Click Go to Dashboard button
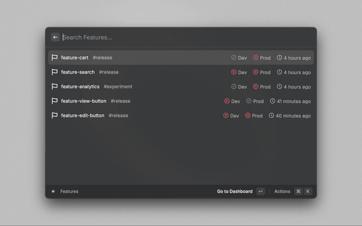 [235, 192]
